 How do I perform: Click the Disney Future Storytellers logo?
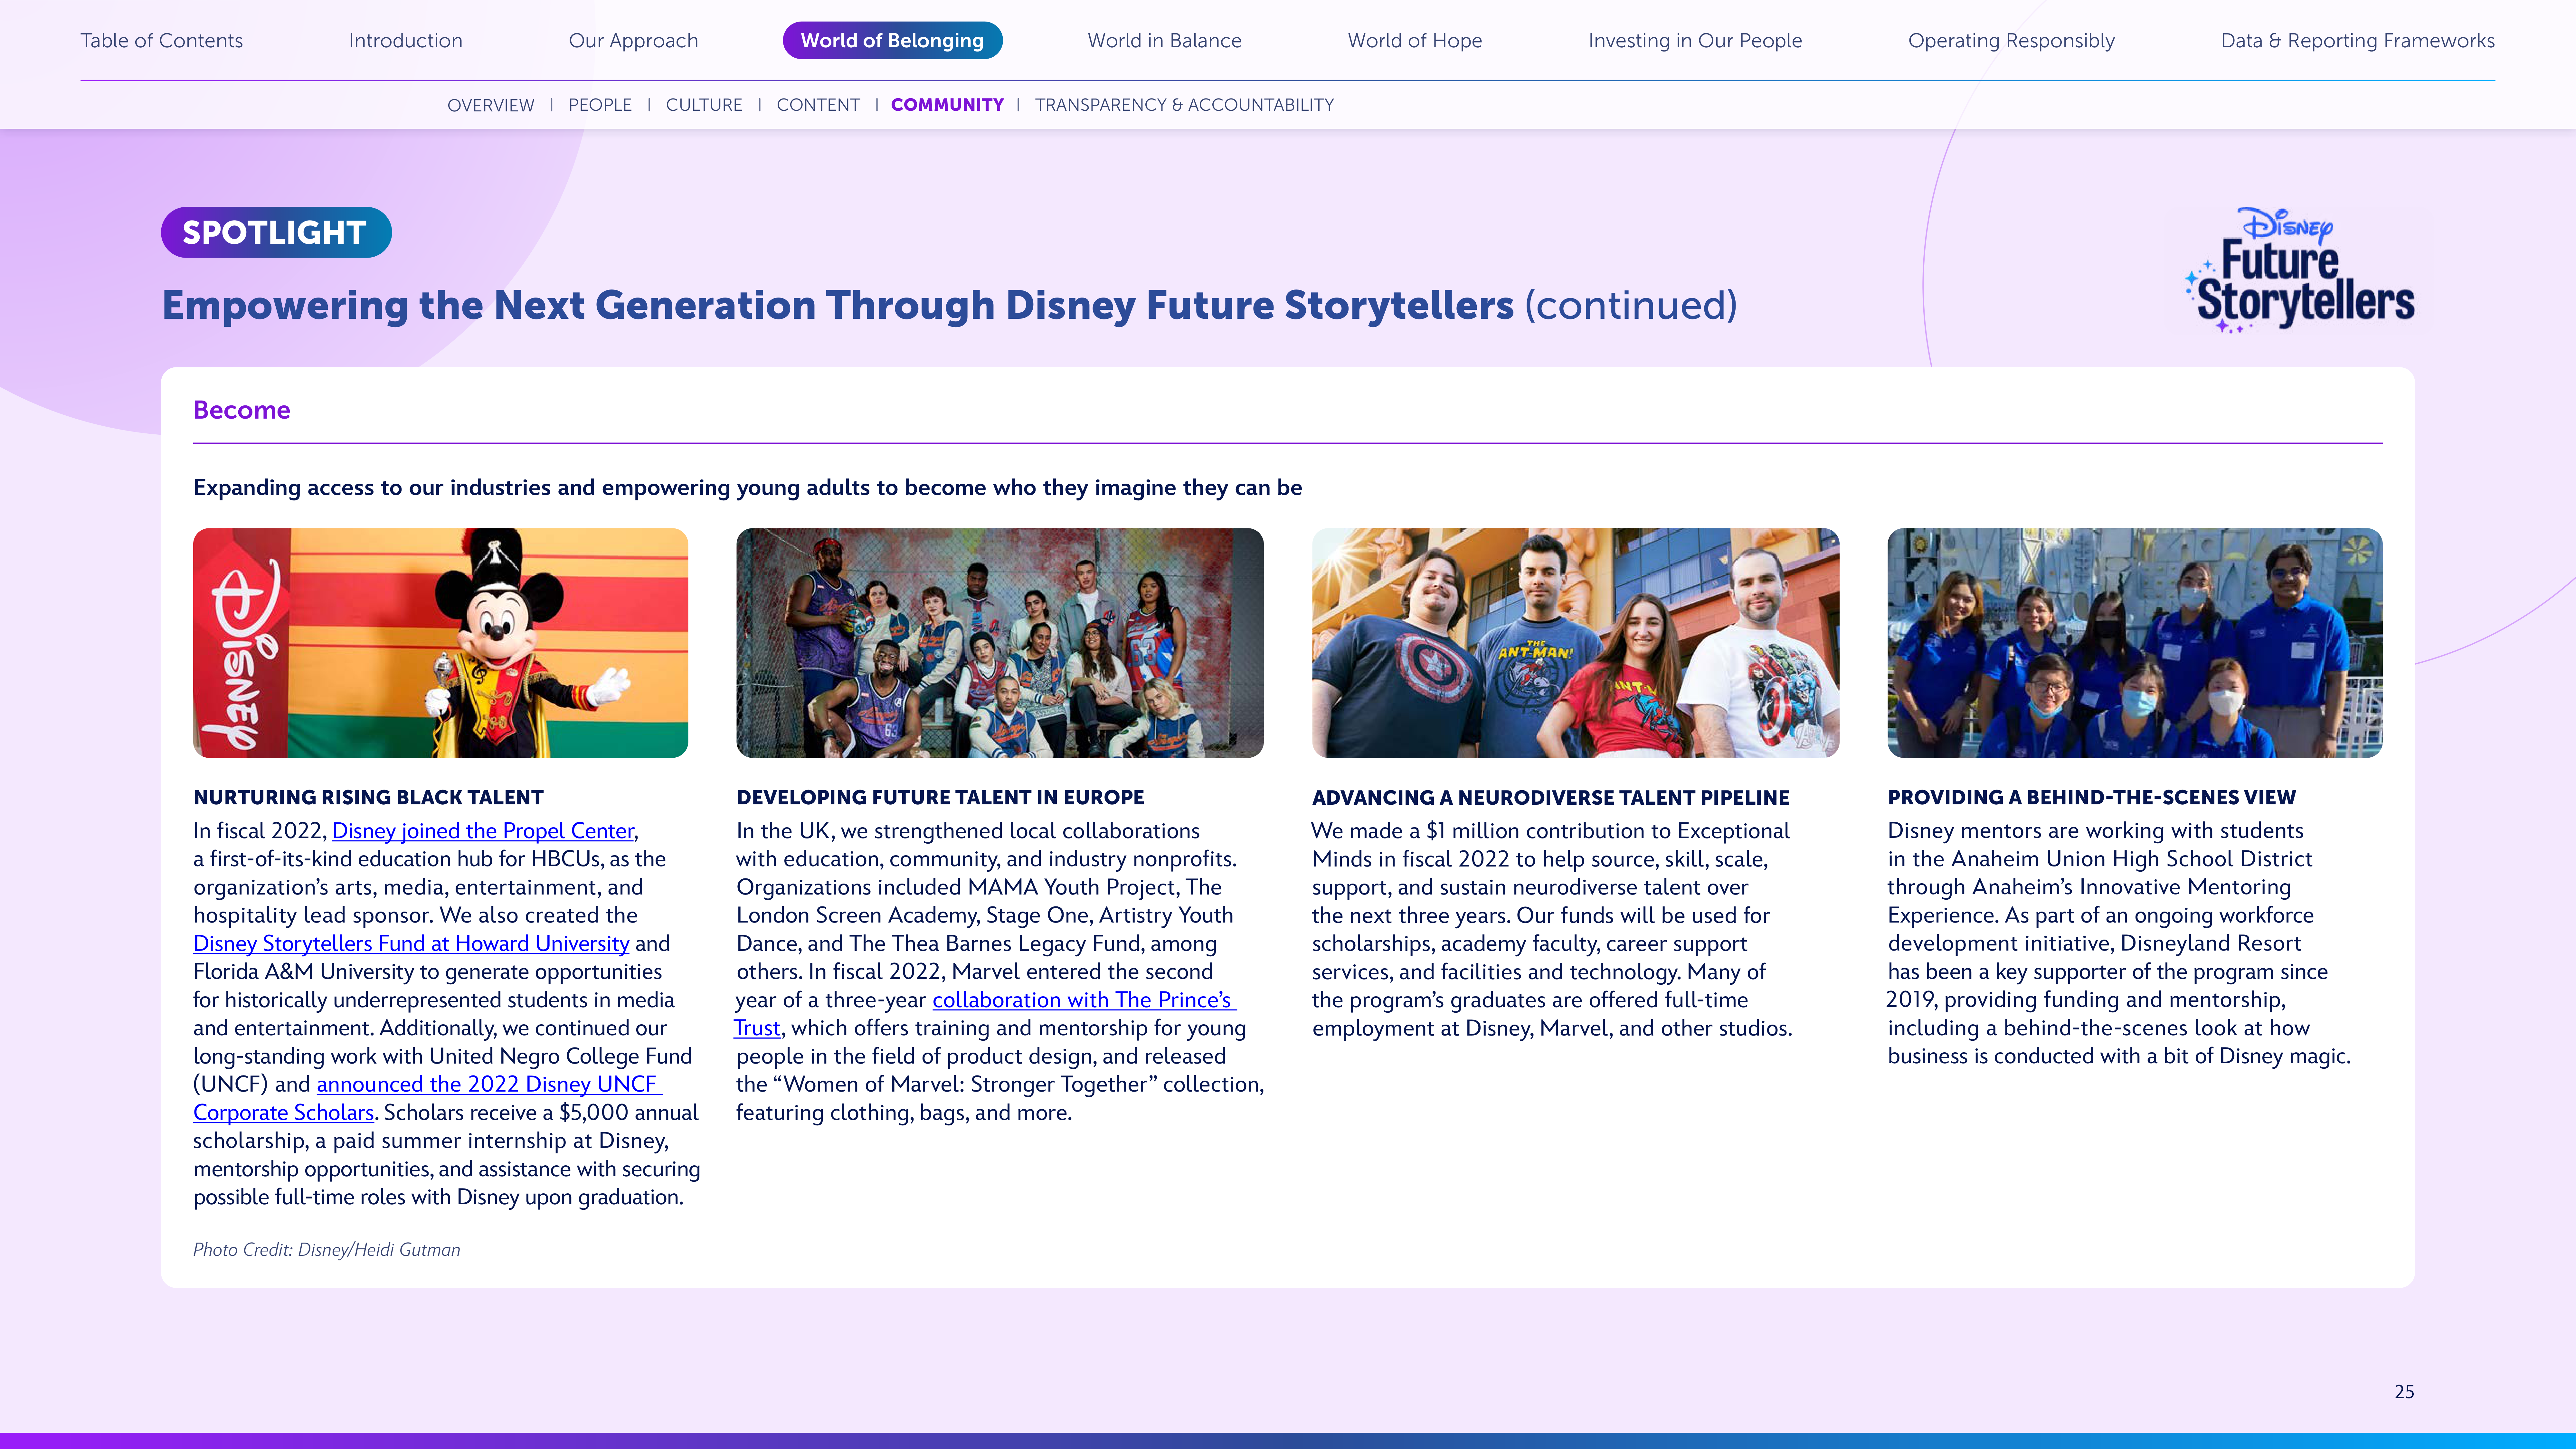2300,270
